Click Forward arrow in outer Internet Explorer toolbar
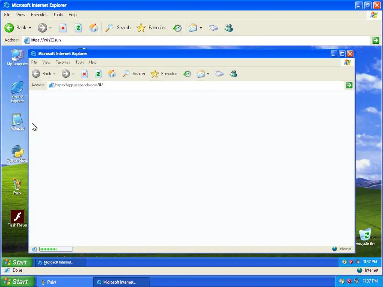The height and width of the screenshot is (287, 383). (42, 28)
